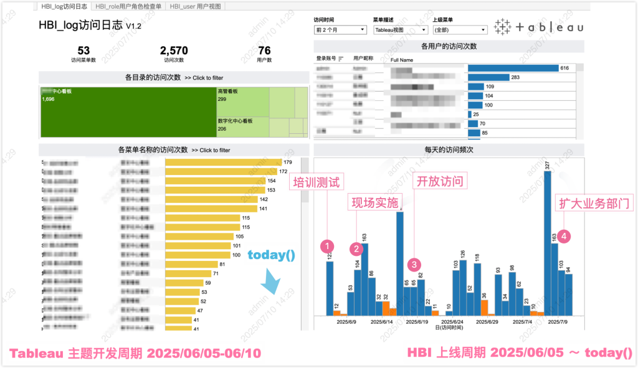Open the 上级菜单 dropdown showing (全部)
This screenshot has width=638, height=368.
point(460,30)
